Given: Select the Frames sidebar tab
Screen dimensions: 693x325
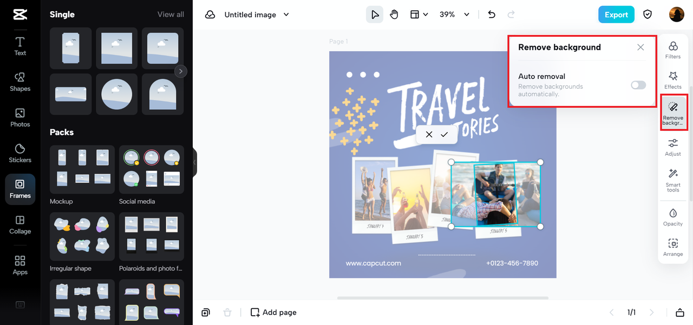Looking at the screenshot, I should coord(20,189).
